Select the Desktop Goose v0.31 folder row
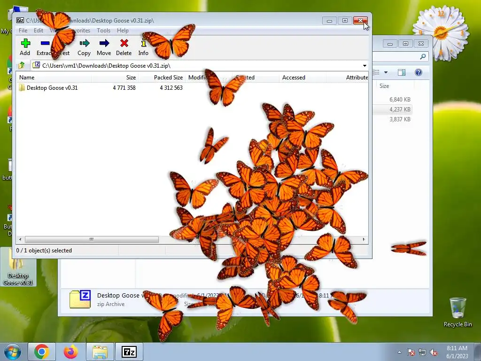This screenshot has width=481, height=361. coord(48,88)
